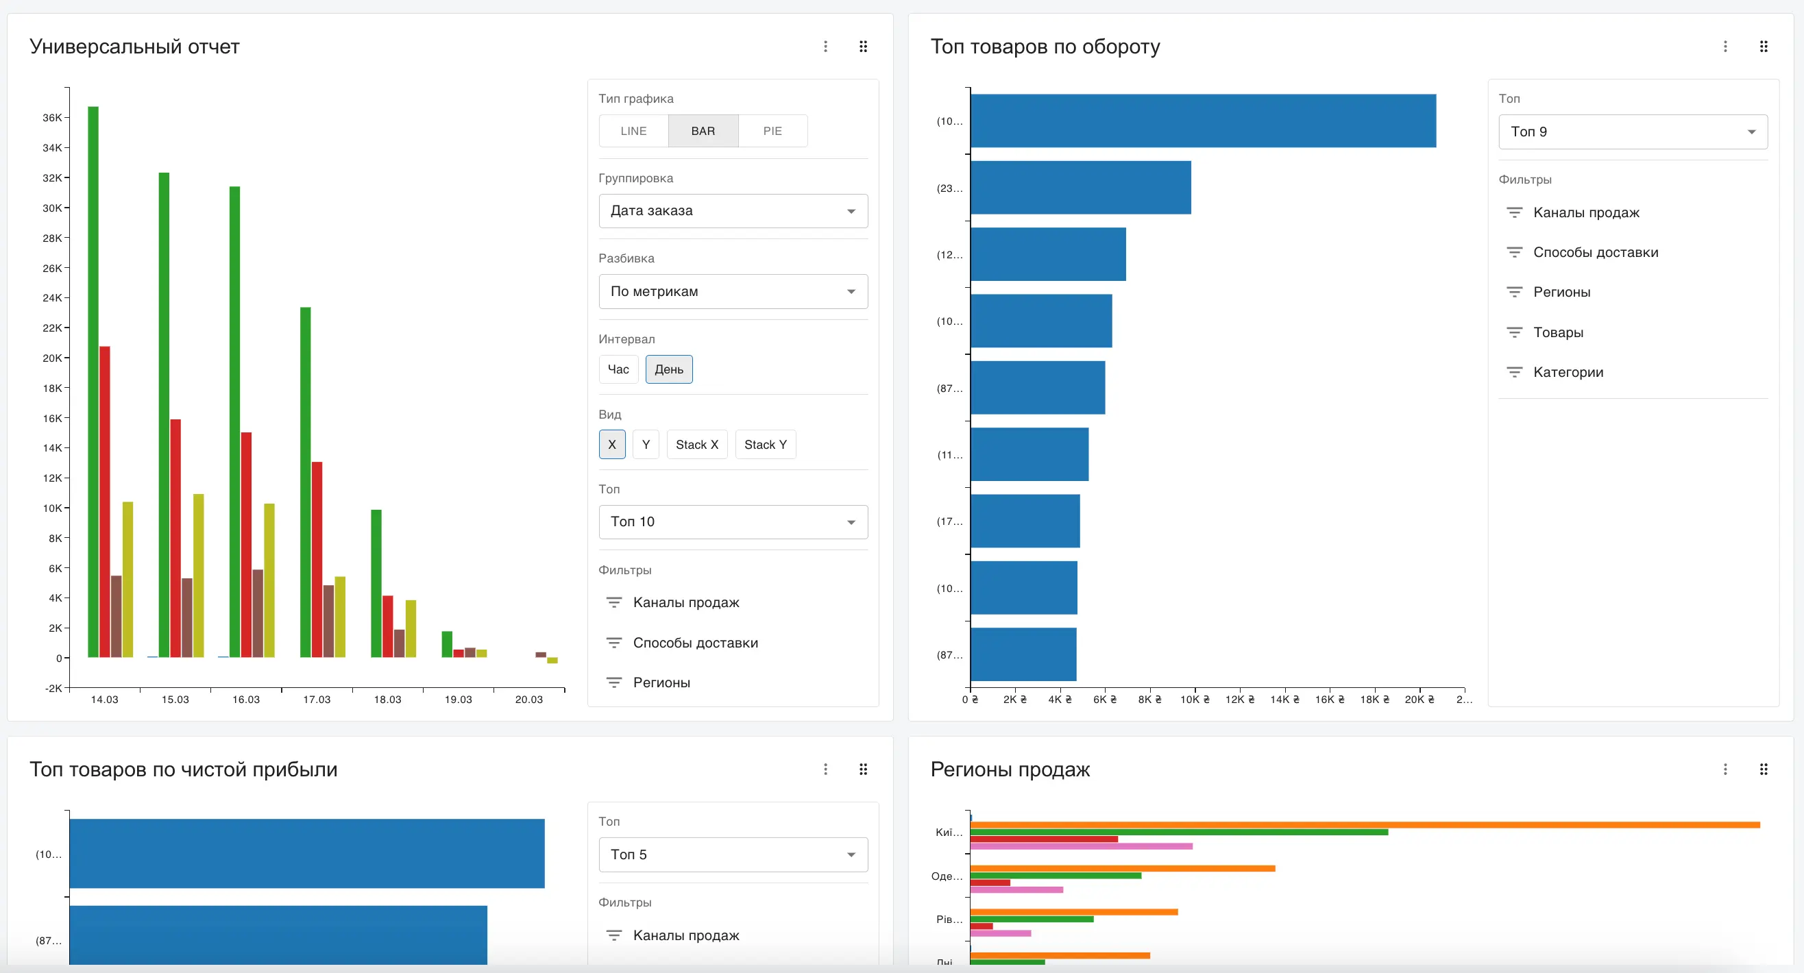This screenshot has height=973, width=1804.
Task: Open three-dot menu of Топ товаров по обороту
Action: click(x=1725, y=46)
